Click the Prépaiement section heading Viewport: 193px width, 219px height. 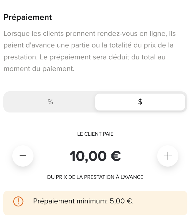click(x=28, y=18)
